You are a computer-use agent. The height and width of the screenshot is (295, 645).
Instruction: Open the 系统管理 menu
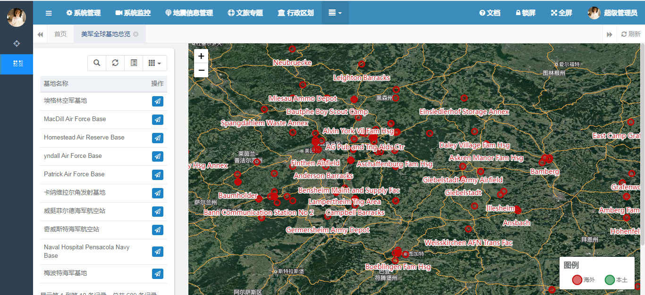[x=84, y=13]
